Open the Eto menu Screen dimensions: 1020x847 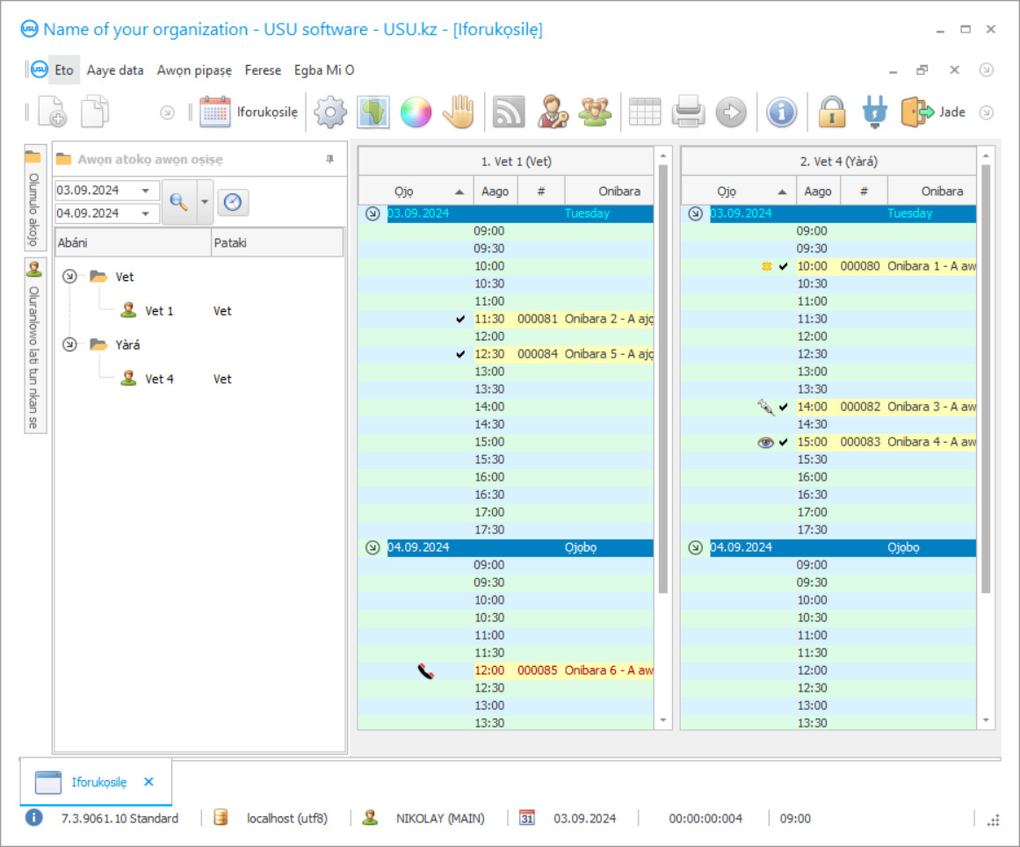64,70
